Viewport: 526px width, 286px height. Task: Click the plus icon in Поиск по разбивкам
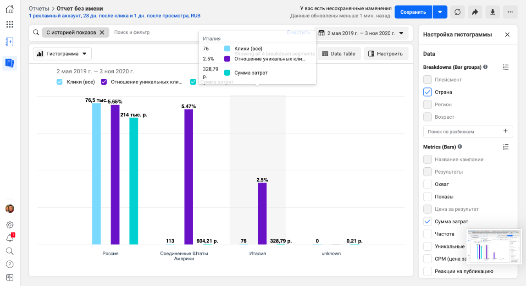505,131
